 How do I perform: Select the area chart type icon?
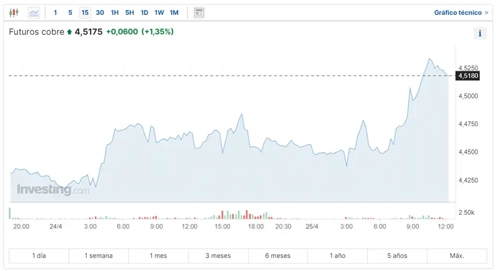[x=34, y=12]
